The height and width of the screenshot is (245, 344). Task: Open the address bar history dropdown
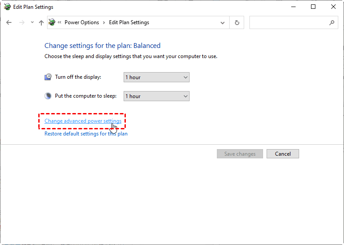coord(223,22)
